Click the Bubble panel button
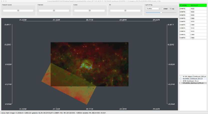 [x=89, y=10]
